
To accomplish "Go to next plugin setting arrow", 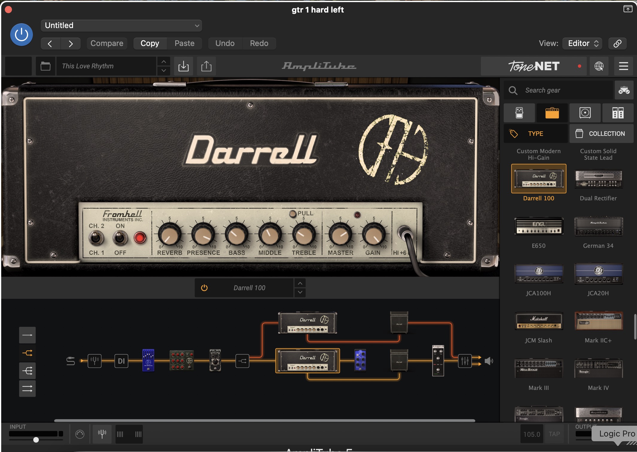I will [x=71, y=44].
